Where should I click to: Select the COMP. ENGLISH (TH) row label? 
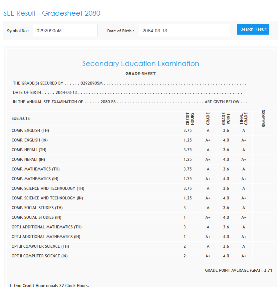click(x=30, y=131)
